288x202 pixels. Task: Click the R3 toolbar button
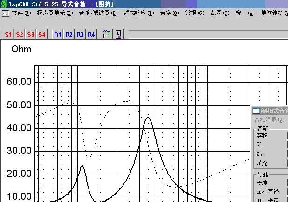(80, 34)
